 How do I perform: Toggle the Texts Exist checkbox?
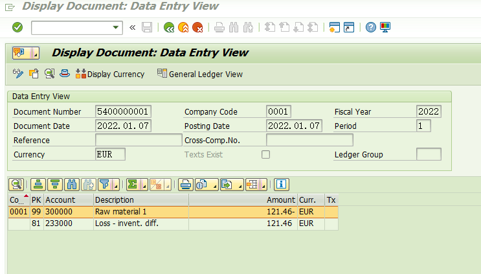(265, 154)
